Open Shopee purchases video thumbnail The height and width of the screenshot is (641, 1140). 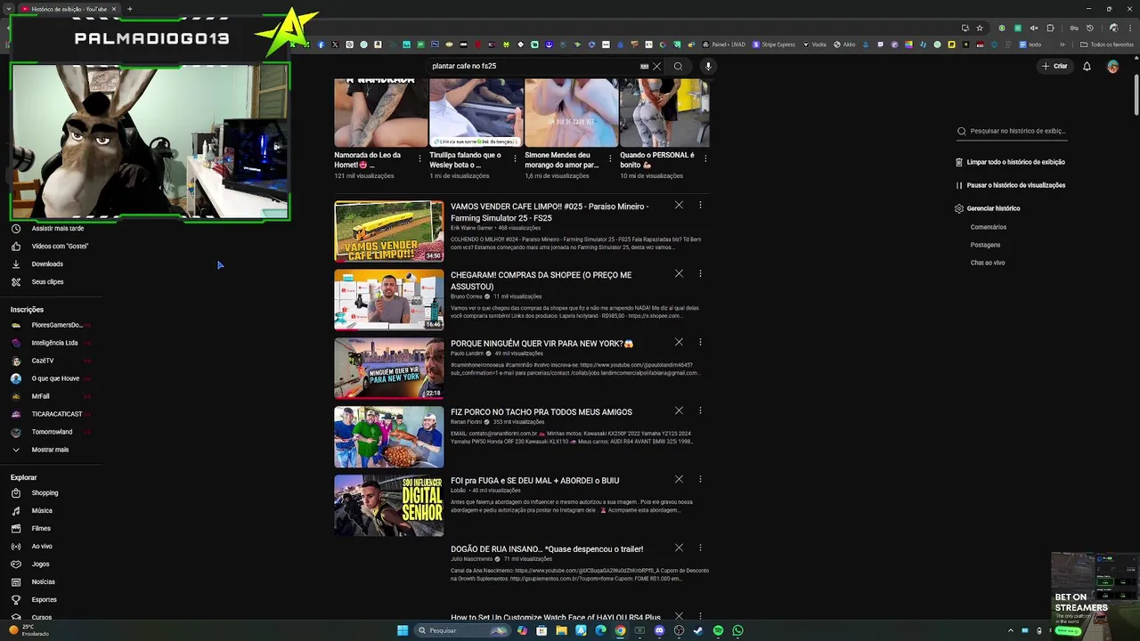388,299
